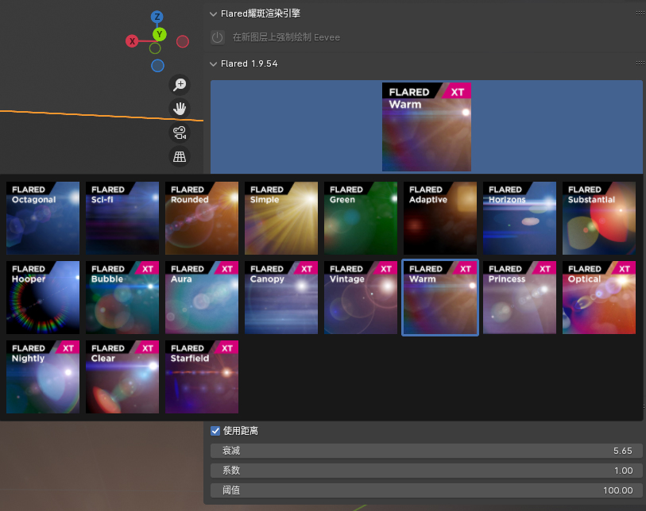Select the Substantial flare preset
The image size is (646, 511).
[x=599, y=218]
